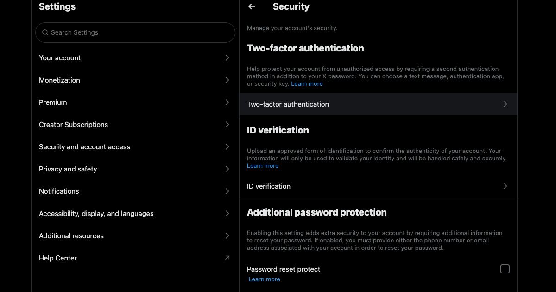556x292 pixels.
Task: Open the Help Center menu entry
Action: click(58, 258)
